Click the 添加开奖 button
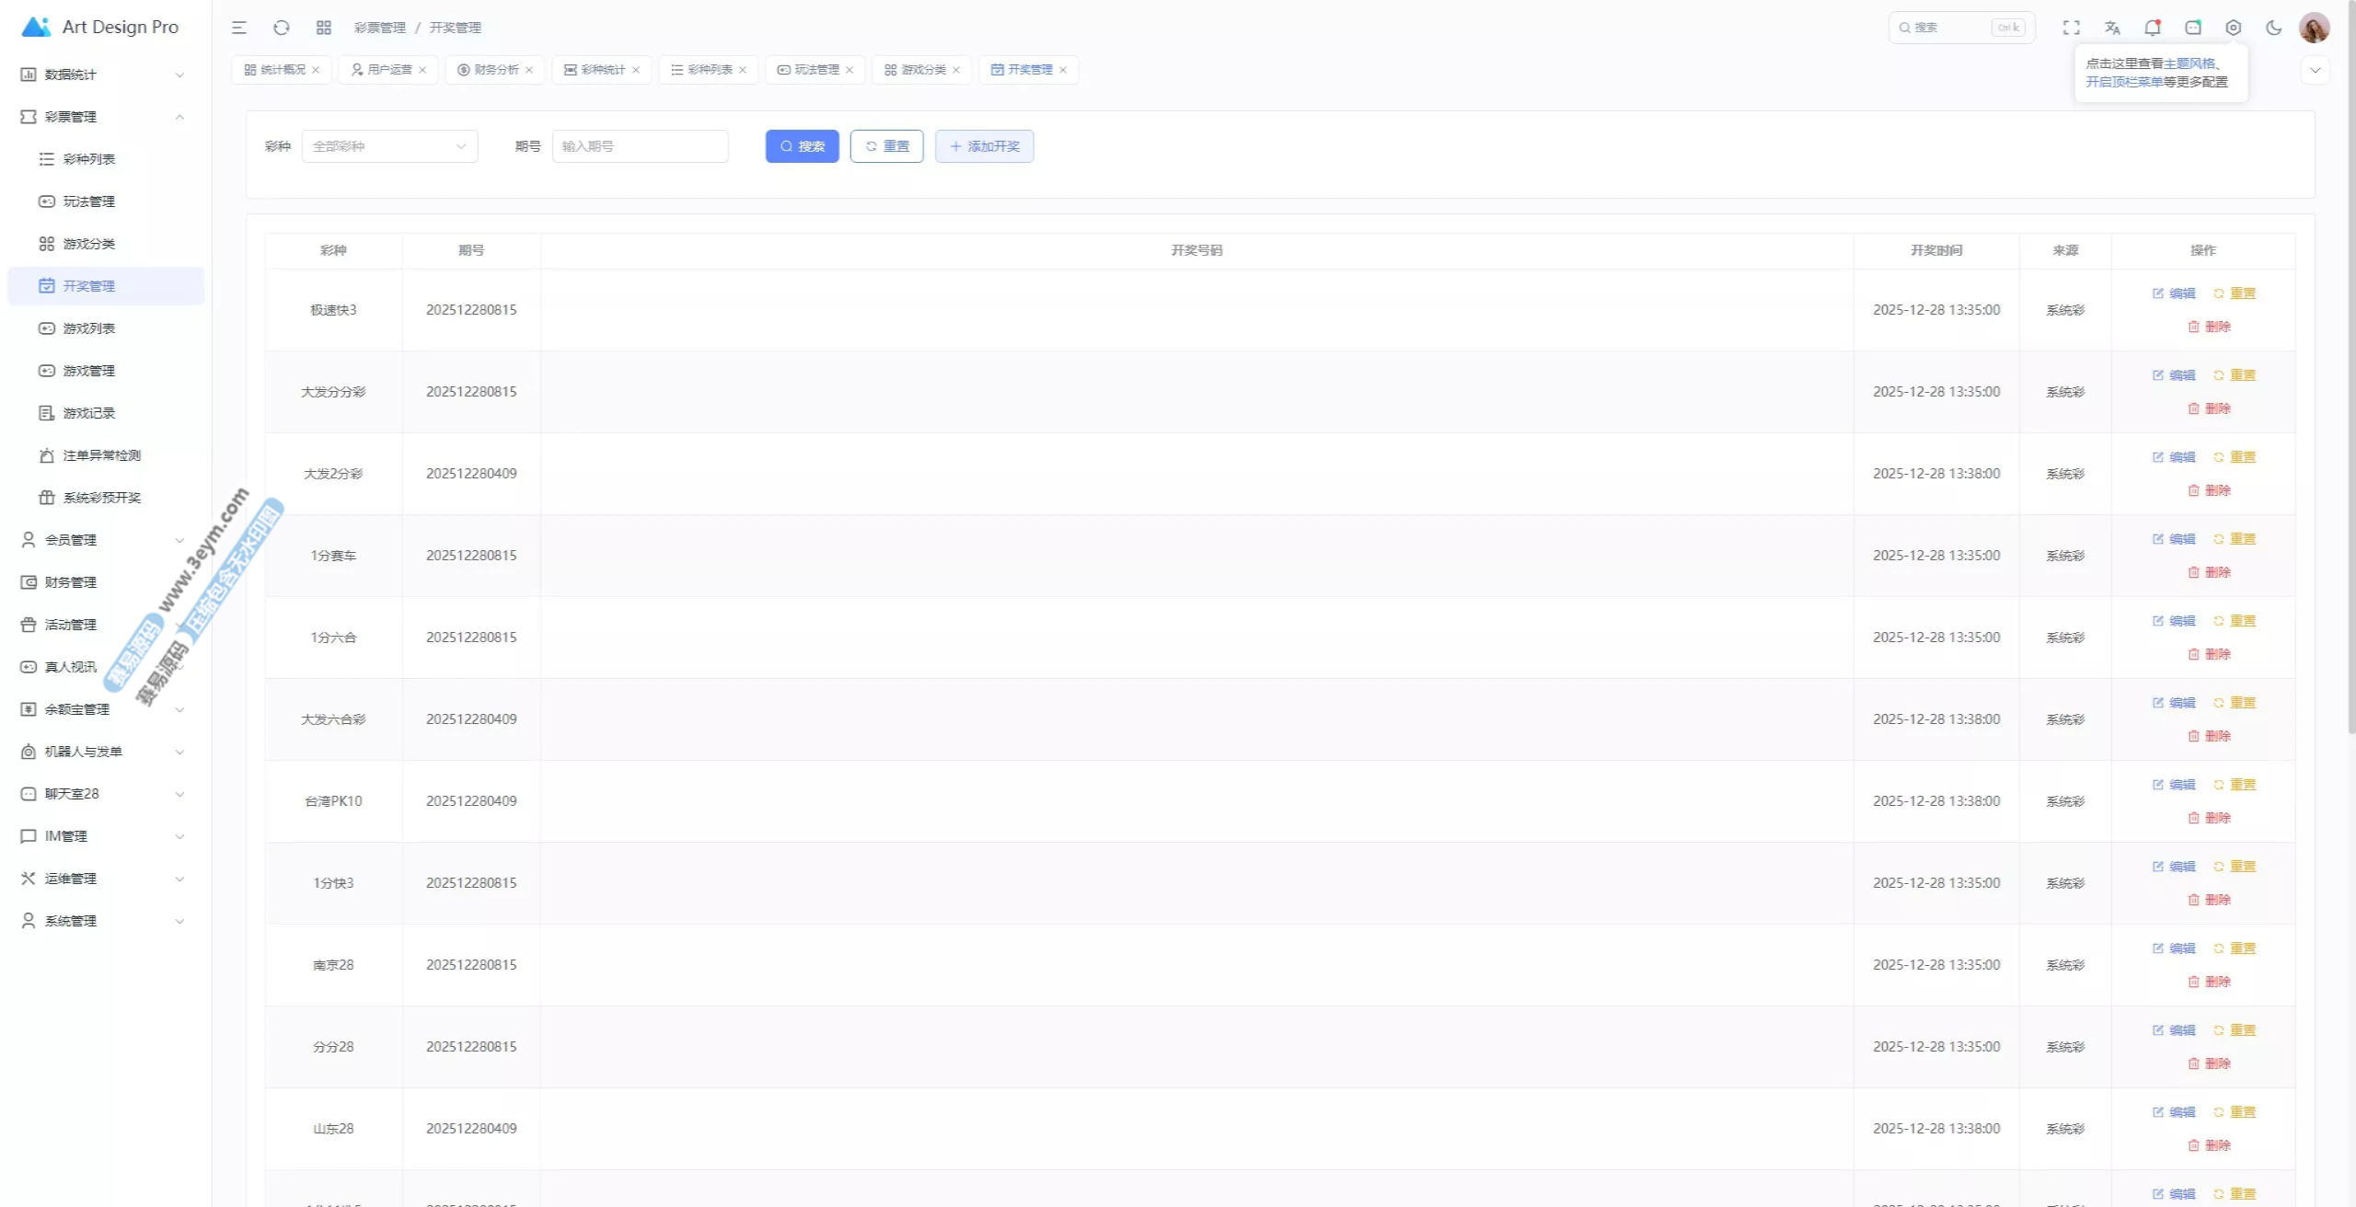 coord(984,146)
